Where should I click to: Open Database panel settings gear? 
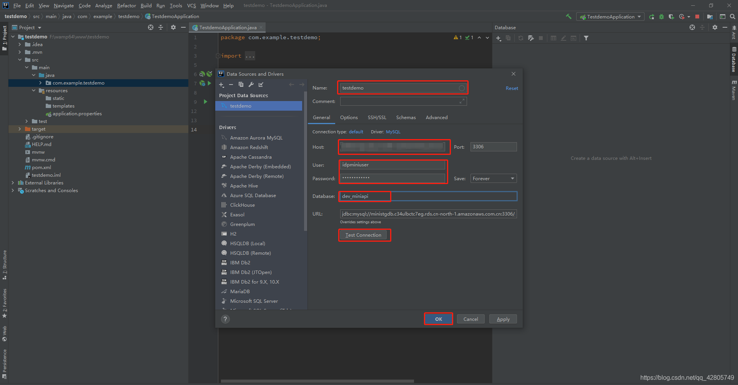click(x=715, y=27)
